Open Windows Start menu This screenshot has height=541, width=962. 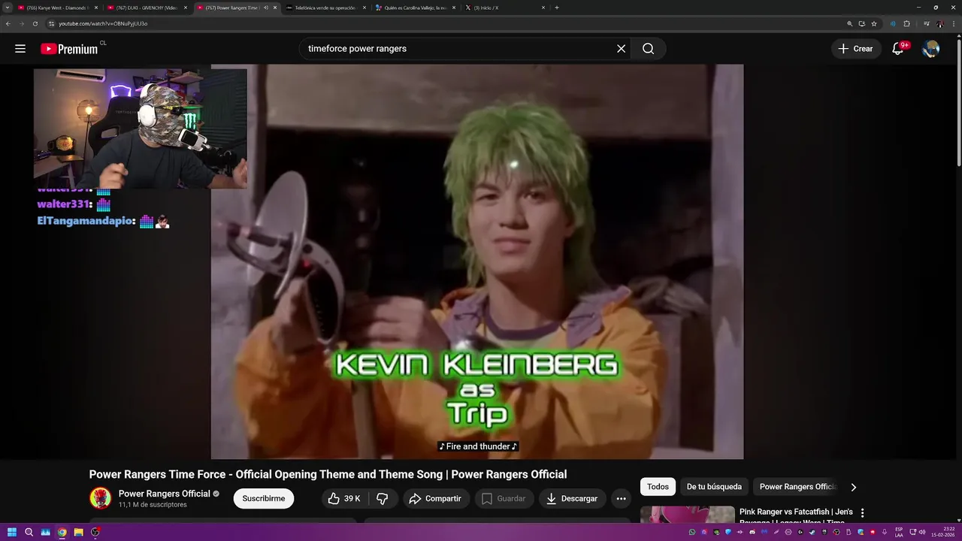click(12, 532)
